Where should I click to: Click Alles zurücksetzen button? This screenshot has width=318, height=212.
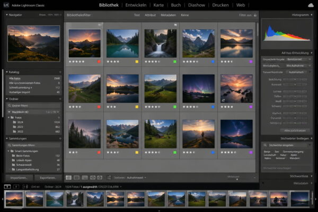click(x=295, y=130)
